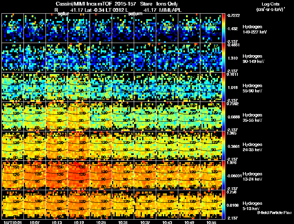Select the 13-24 keV image panel at 10:19
This screenshot has height=224, width=294.
coord(79,175)
